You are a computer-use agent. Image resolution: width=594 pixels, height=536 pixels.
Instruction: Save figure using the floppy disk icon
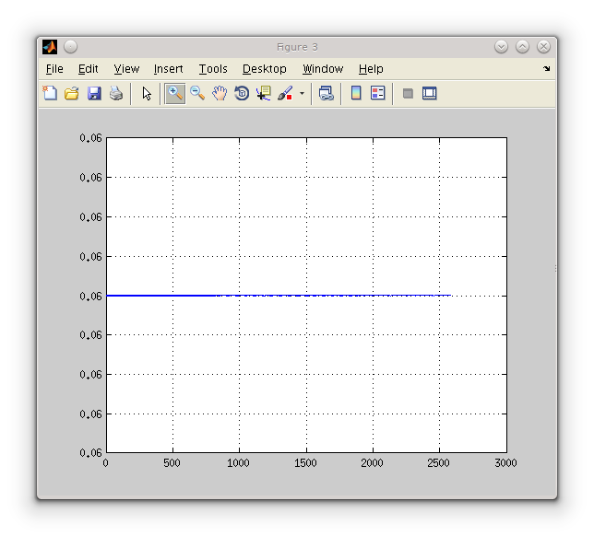94,93
